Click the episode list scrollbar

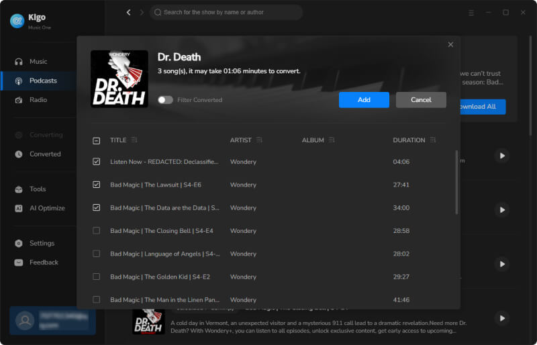(x=456, y=183)
